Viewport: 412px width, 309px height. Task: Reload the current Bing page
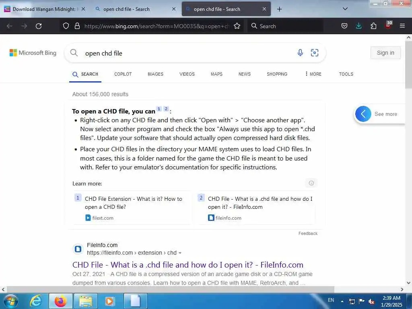(x=39, y=26)
